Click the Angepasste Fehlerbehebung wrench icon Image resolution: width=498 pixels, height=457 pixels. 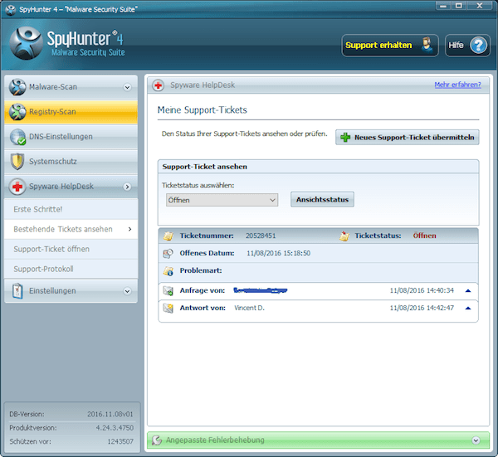[x=157, y=440]
